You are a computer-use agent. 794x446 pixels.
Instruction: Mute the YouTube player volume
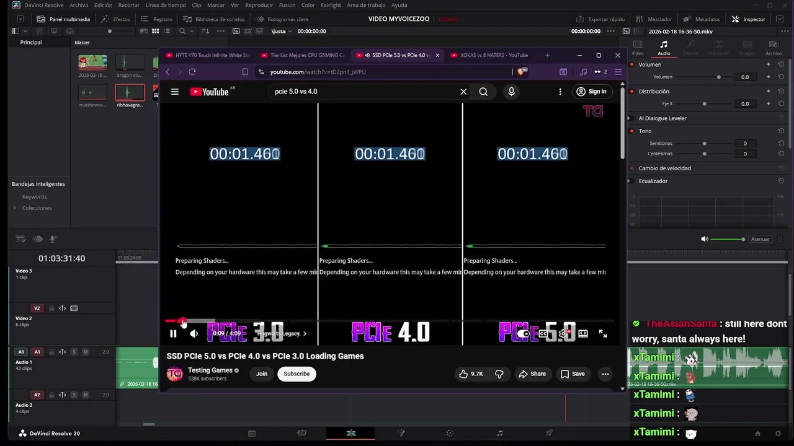click(194, 334)
